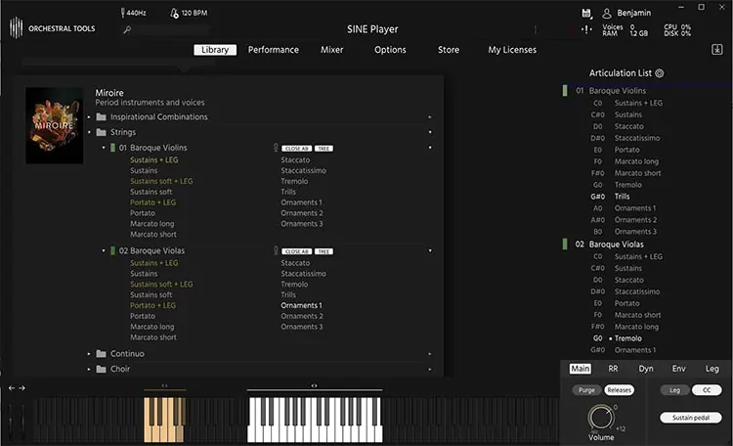Collapse the 01 Baroque Violins instrument
Image resolution: width=733 pixels, height=446 pixels.
tap(104, 148)
